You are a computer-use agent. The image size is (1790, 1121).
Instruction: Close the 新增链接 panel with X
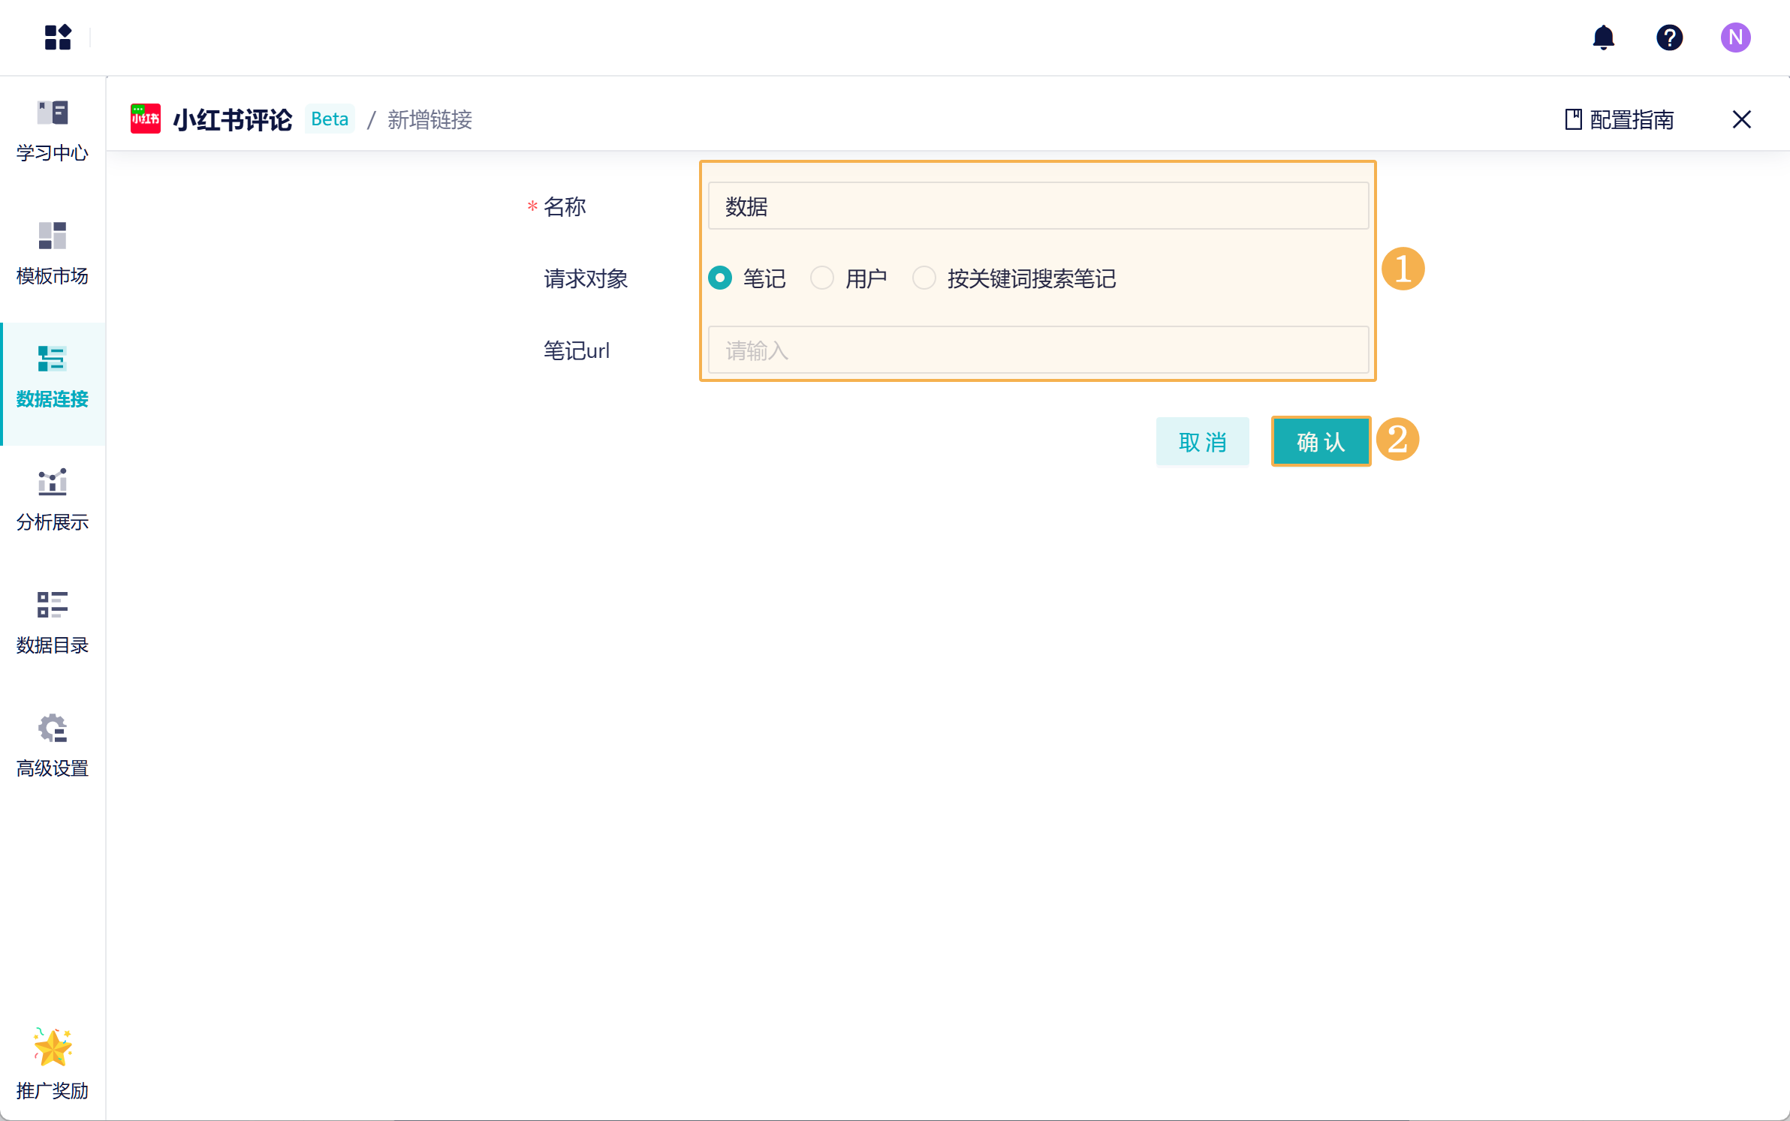[x=1741, y=119]
